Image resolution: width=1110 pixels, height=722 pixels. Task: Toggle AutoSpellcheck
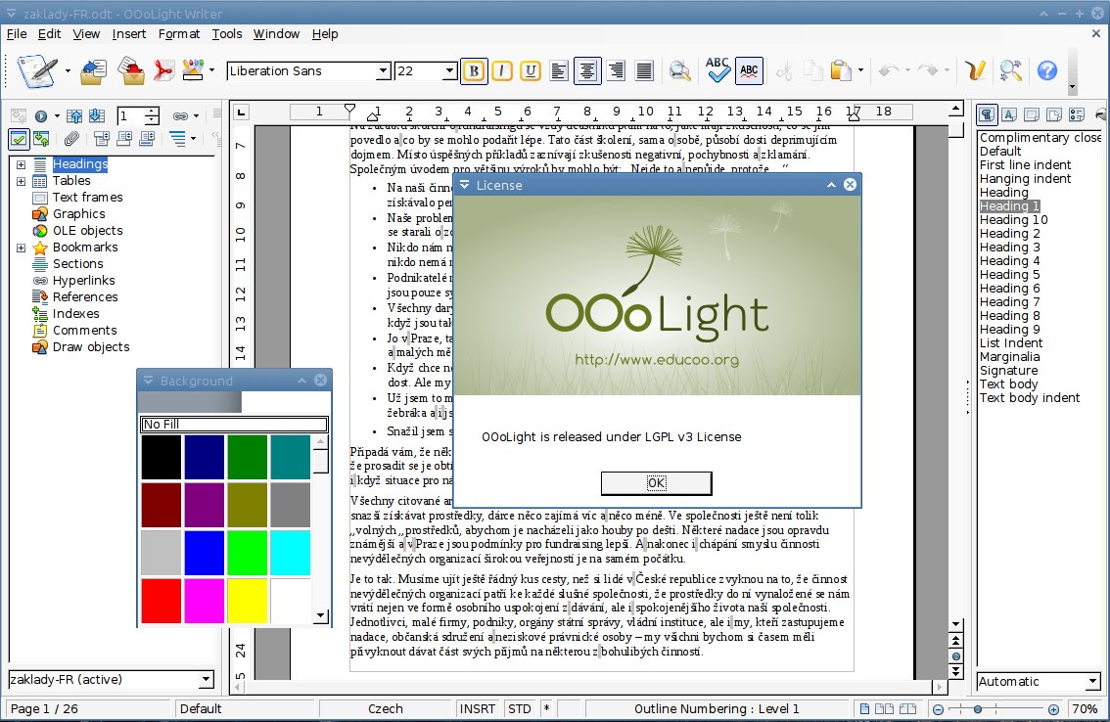tap(749, 70)
